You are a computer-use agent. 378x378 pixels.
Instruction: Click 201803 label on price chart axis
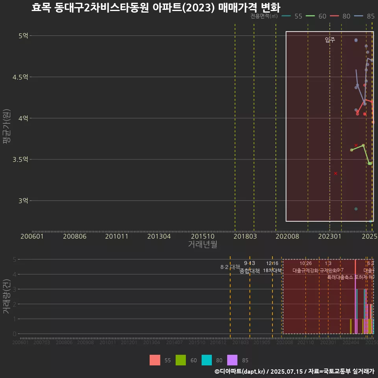pyautogui.click(x=245, y=236)
